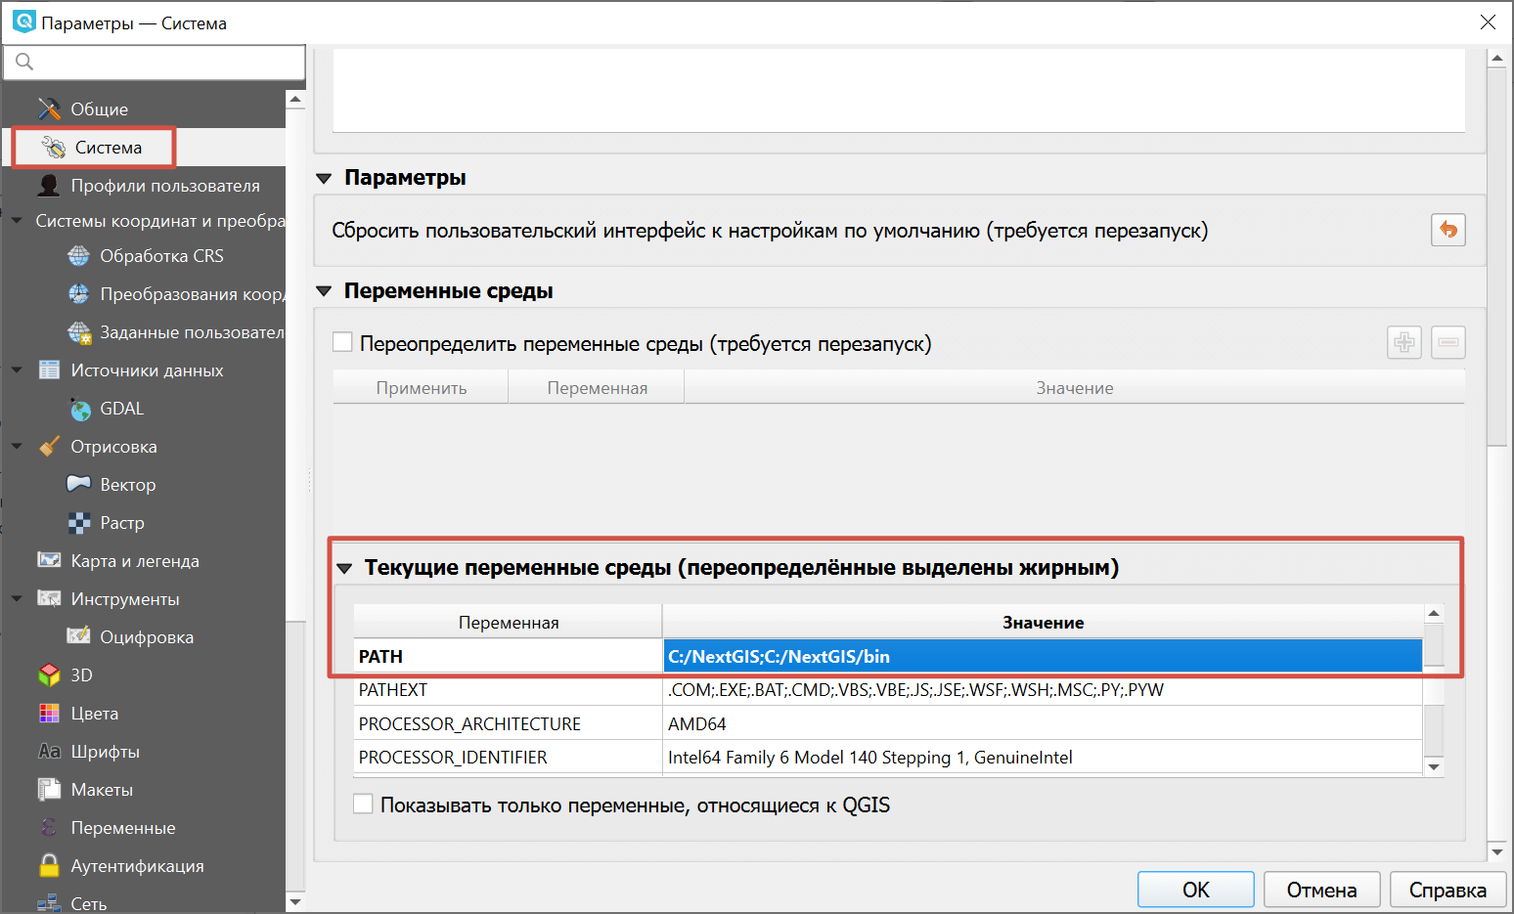
Task: Click the Растр settings icon
Action: (78, 522)
